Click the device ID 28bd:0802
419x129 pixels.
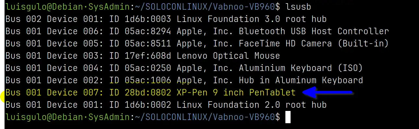click(148, 93)
